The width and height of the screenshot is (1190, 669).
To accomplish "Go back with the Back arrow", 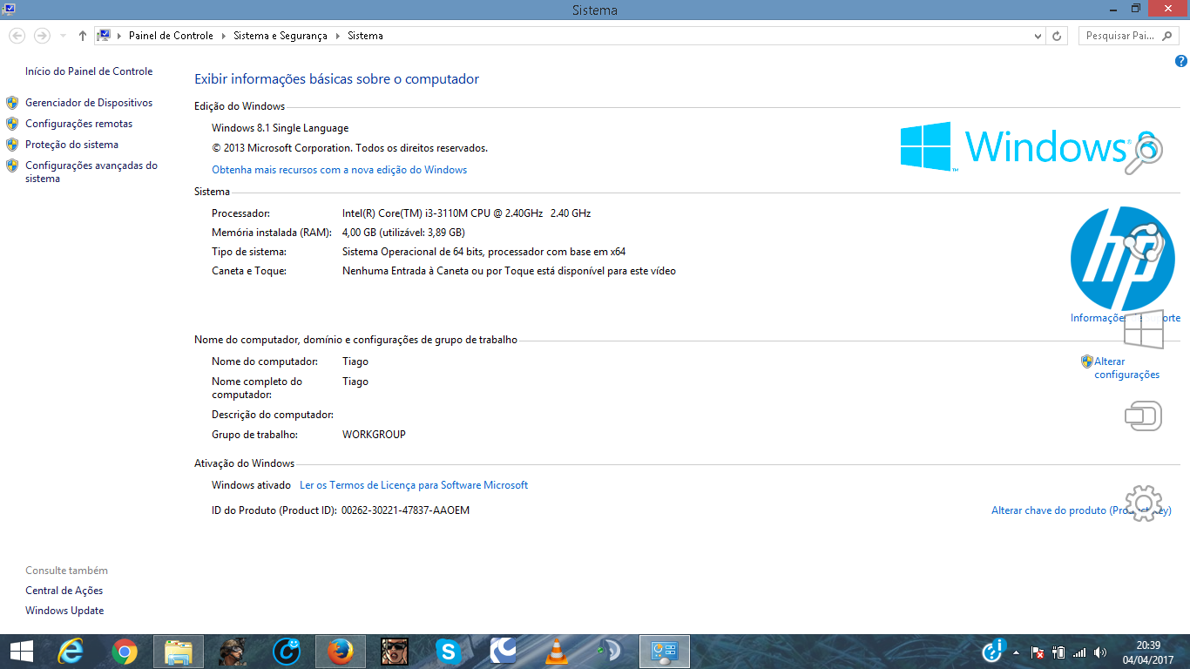I will (x=17, y=36).
